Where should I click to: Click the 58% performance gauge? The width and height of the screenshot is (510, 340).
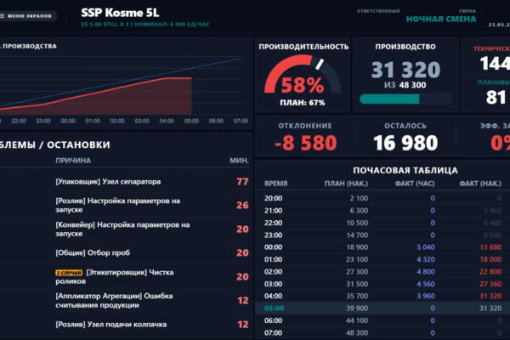pyautogui.click(x=303, y=75)
